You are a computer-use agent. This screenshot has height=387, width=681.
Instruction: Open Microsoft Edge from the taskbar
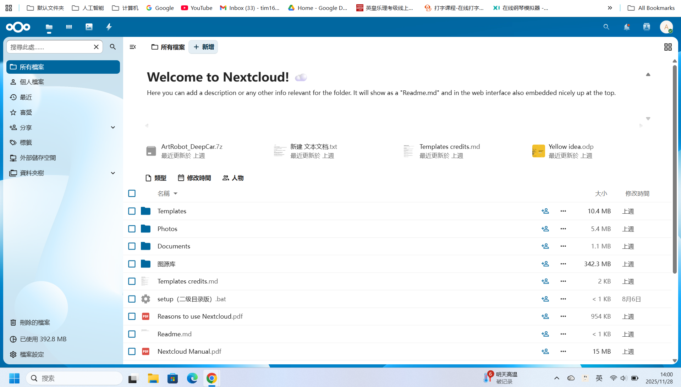coord(192,378)
